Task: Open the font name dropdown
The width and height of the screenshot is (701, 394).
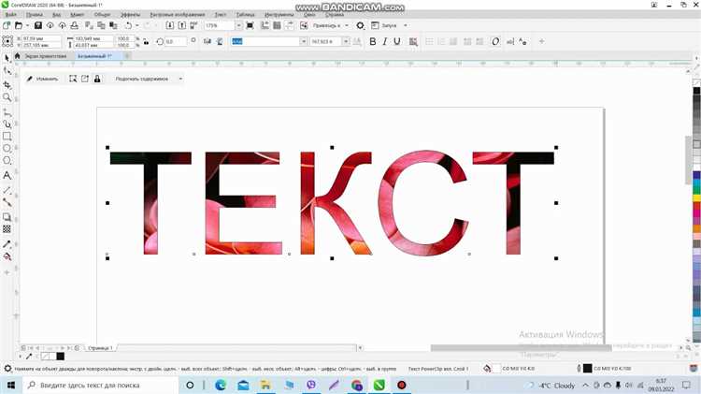Action: (x=303, y=41)
